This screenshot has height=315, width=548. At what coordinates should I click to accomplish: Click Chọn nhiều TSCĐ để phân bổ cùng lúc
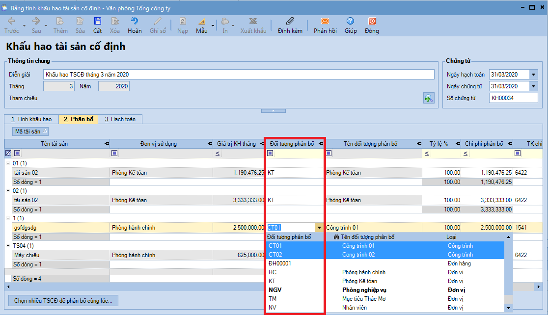pos(63,301)
